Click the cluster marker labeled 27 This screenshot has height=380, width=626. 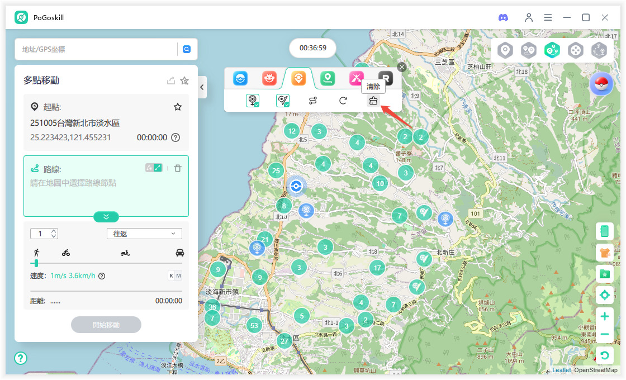coord(284,341)
